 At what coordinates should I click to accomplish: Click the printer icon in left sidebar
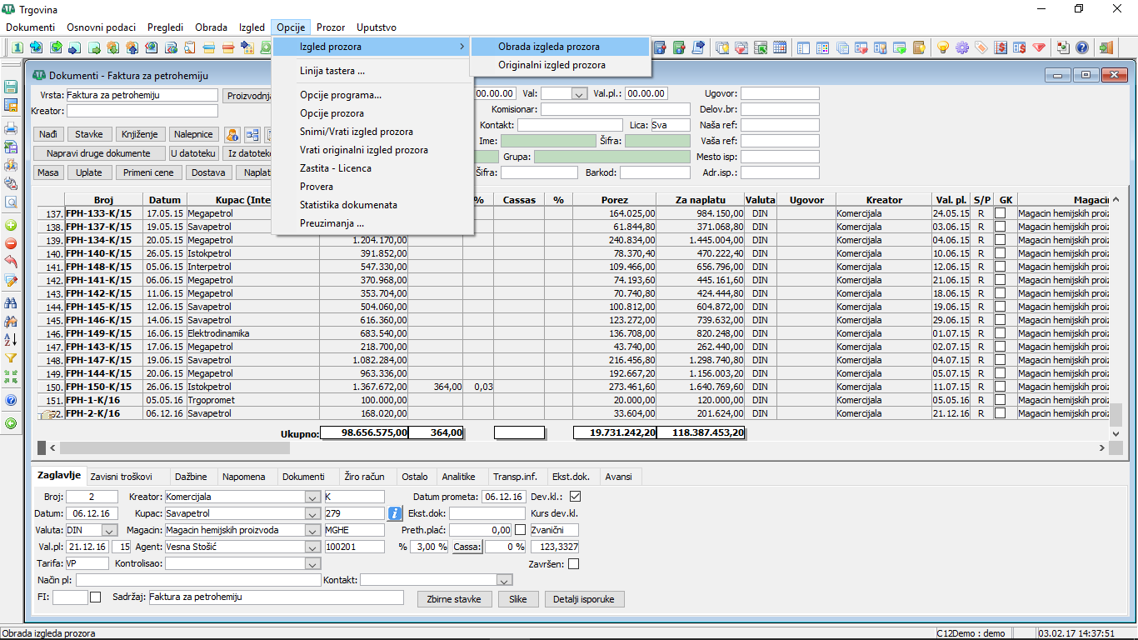click(x=12, y=128)
